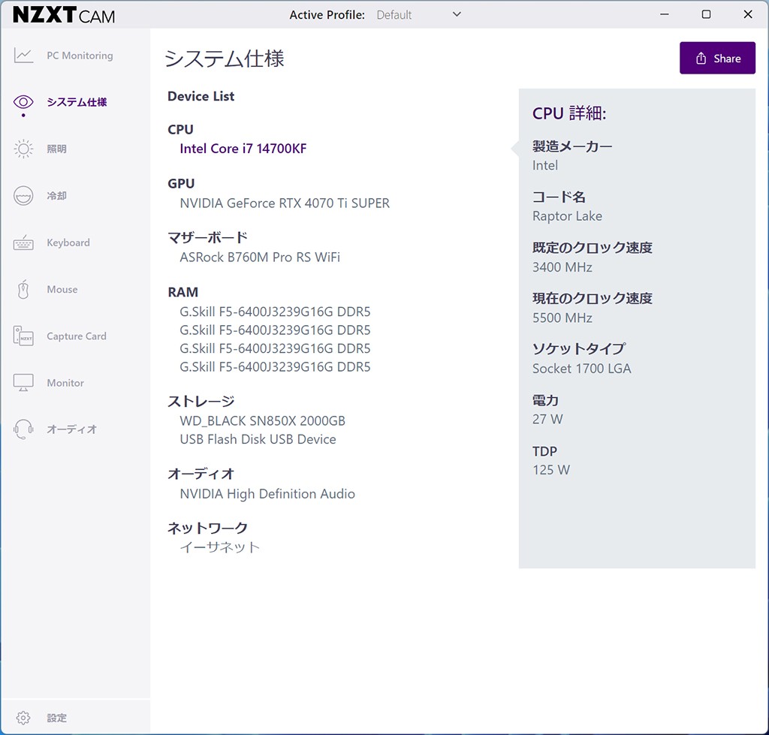
Task: Click the 5500 MHz current clock value
Action: coord(562,318)
